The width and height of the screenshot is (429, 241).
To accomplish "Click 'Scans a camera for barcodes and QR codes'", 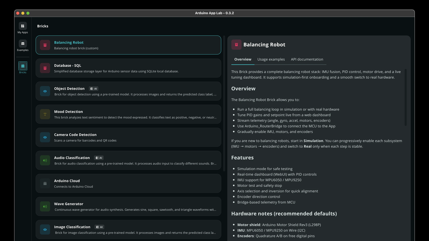I will click(85, 141).
